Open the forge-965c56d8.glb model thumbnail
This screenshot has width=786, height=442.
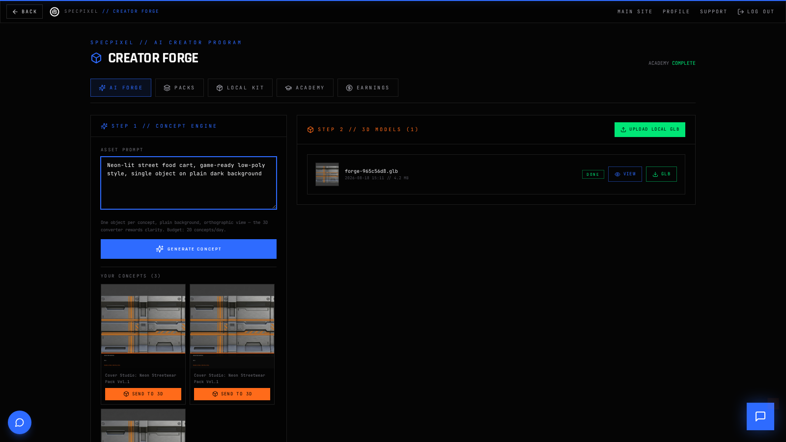point(327,174)
